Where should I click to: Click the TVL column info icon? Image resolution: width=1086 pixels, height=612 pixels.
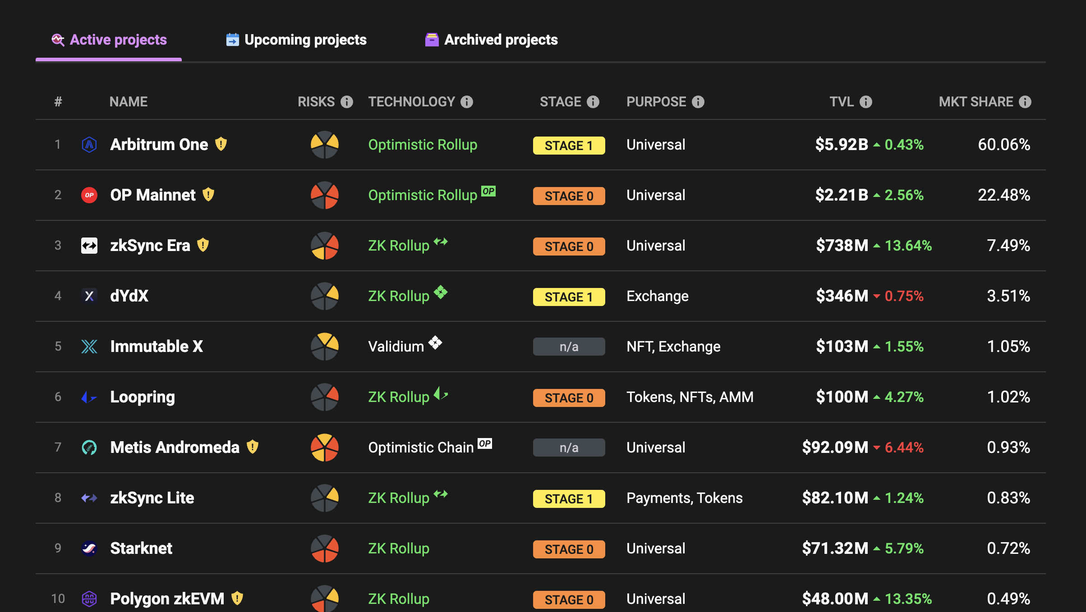[x=866, y=102]
